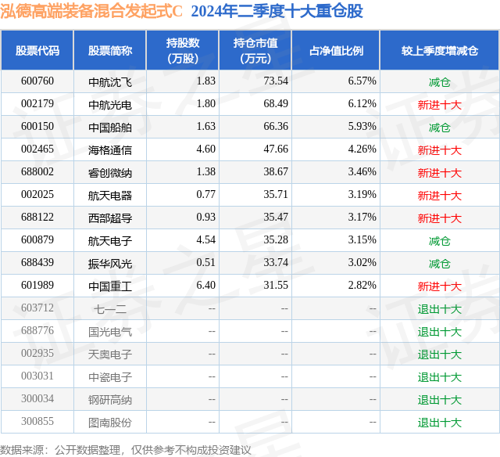Viewport: 500px width, 457px height.
Task: Click the 2.82% net value ratio
Action: pyautogui.click(x=362, y=285)
